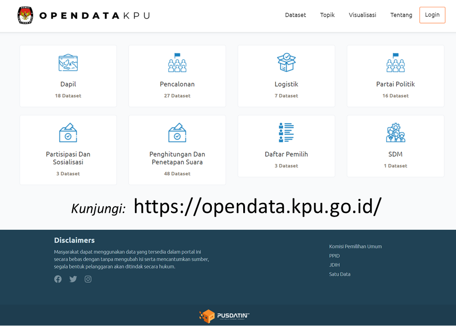Click the Dapil map icon
Image resolution: width=456 pixels, height=326 pixels.
(x=68, y=63)
